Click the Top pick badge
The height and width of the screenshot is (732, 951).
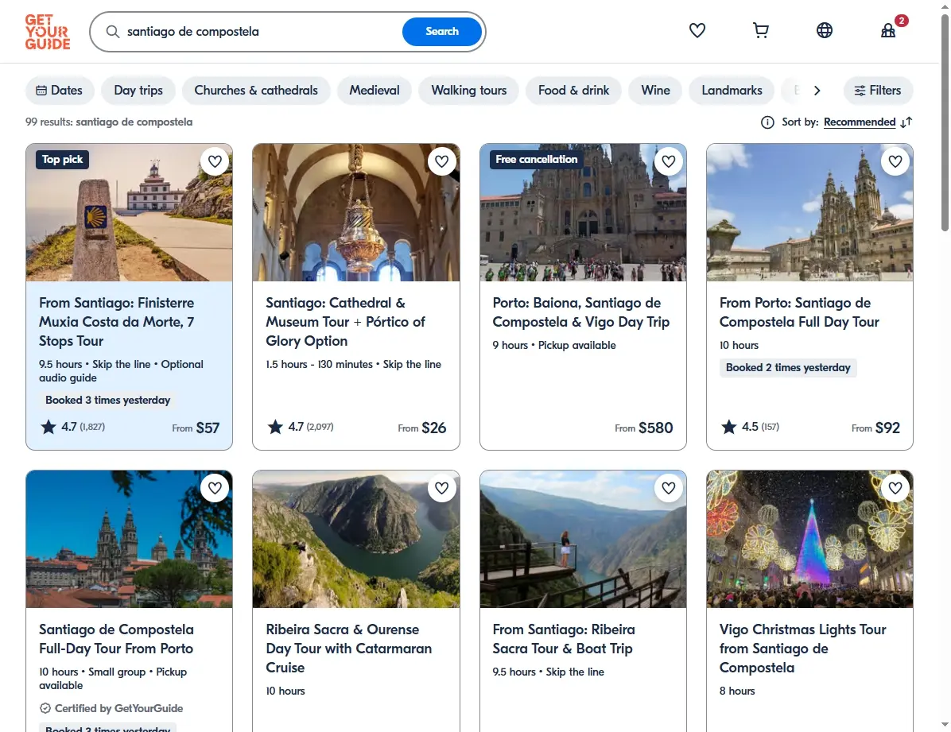point(63,160)
